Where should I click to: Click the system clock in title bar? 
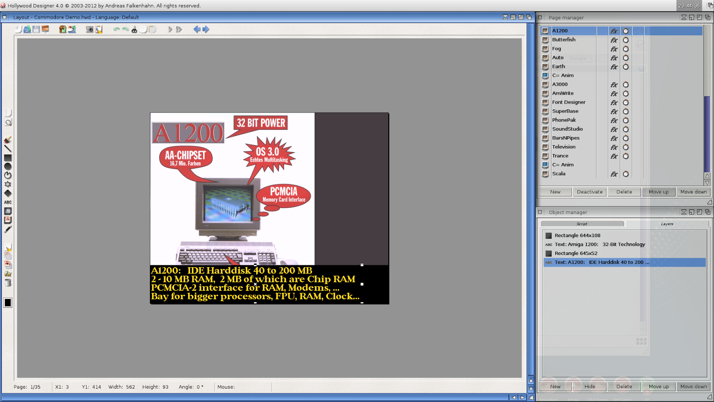pyautogui.click(x=689, y=6)
